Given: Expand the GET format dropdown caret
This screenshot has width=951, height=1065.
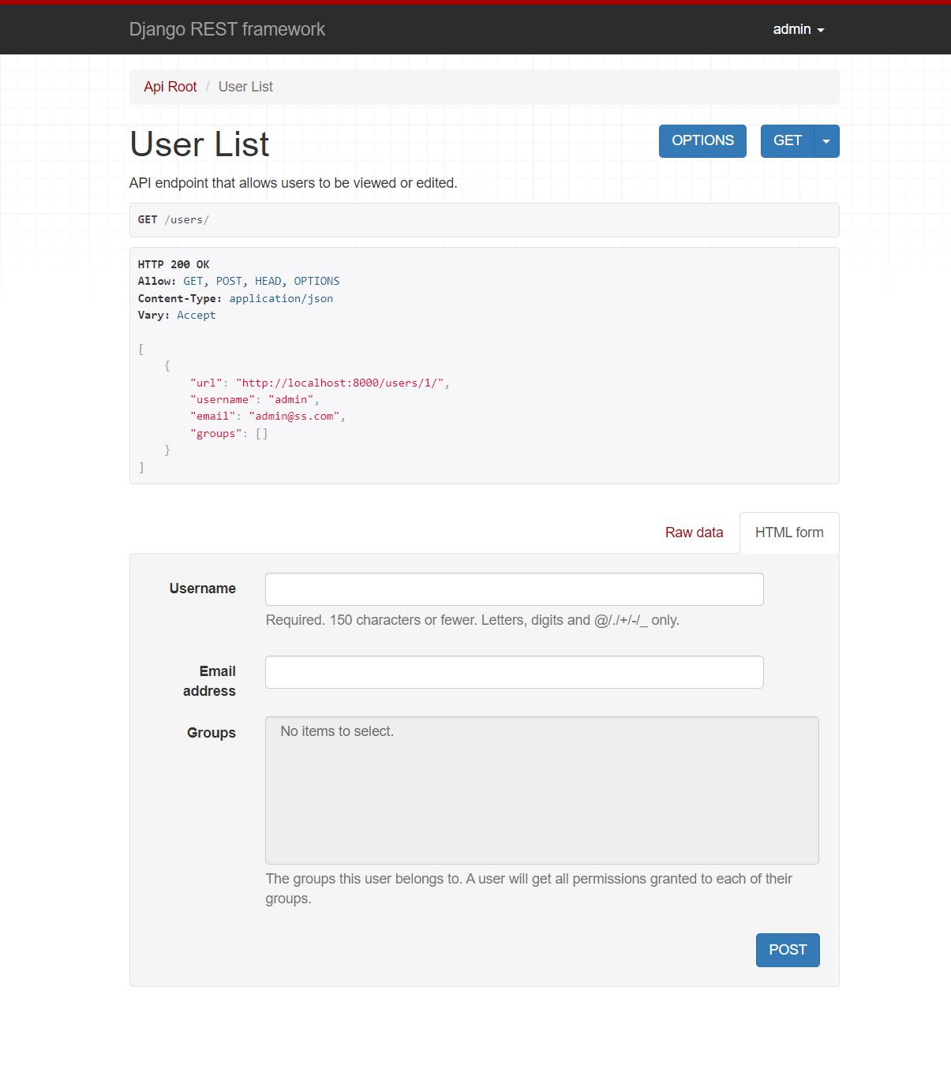Looking at the screenshot, I should pyautogui.click(x=826, y=141).
